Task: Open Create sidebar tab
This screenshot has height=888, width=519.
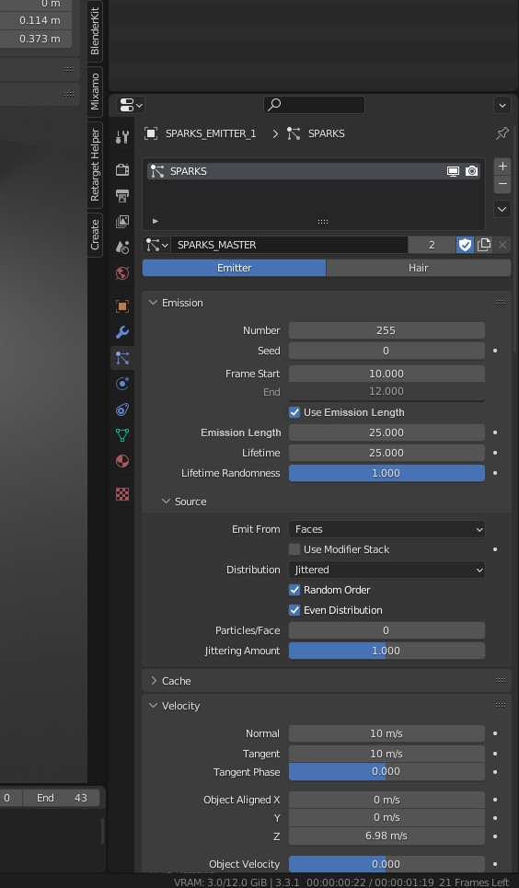Action: [95, 235]
